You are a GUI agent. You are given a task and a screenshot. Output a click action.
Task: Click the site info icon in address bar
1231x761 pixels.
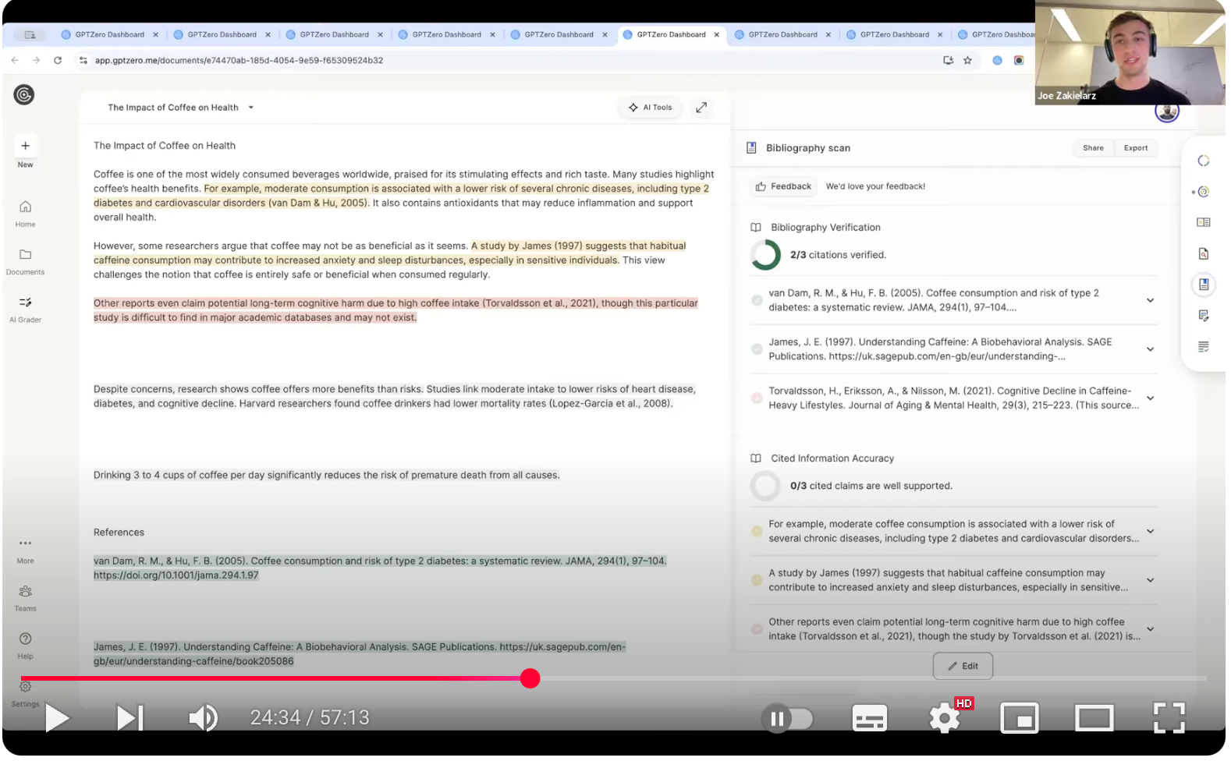click(83, 60)
